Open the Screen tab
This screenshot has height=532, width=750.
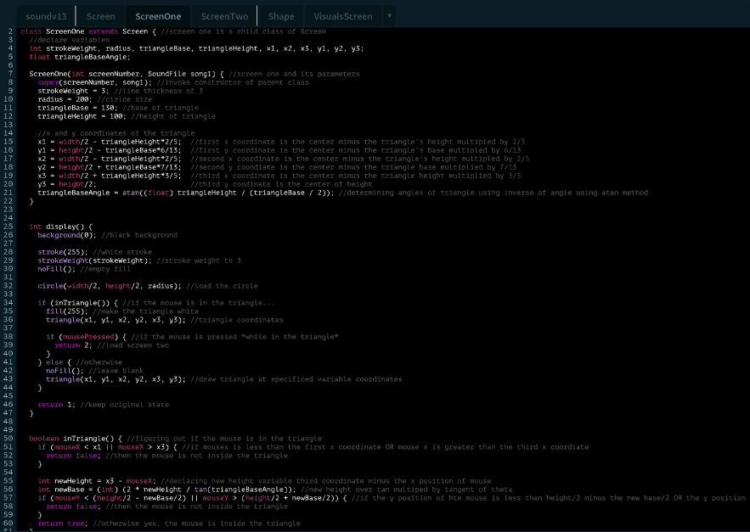[100, 15]
